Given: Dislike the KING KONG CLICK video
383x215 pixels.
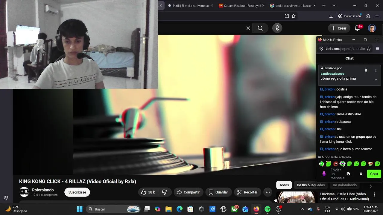Looking at the screenshot, I should 165,192.
